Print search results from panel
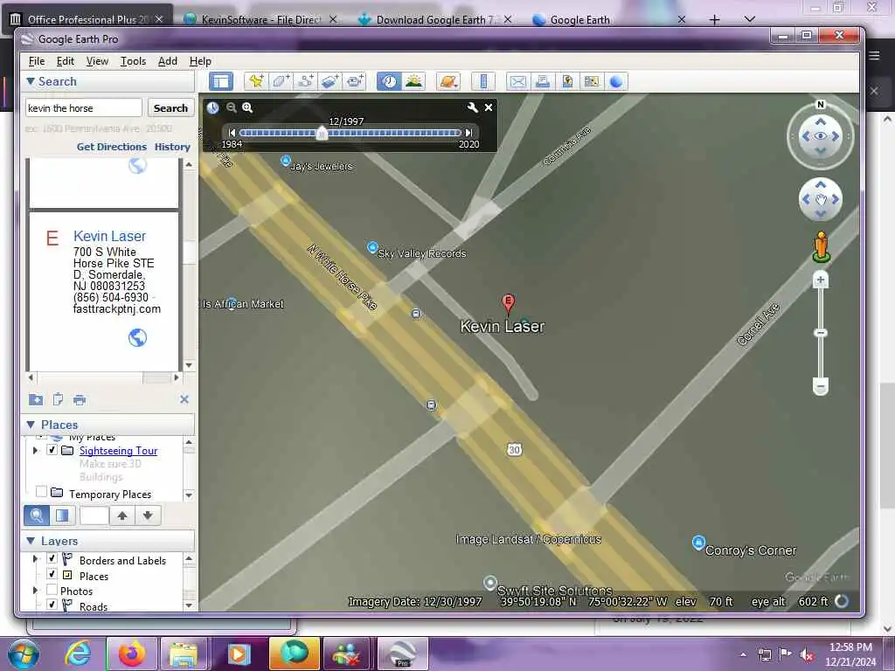The height and width of the screenshot is (671, 895). pyautogui.click(x=80, y=399)
